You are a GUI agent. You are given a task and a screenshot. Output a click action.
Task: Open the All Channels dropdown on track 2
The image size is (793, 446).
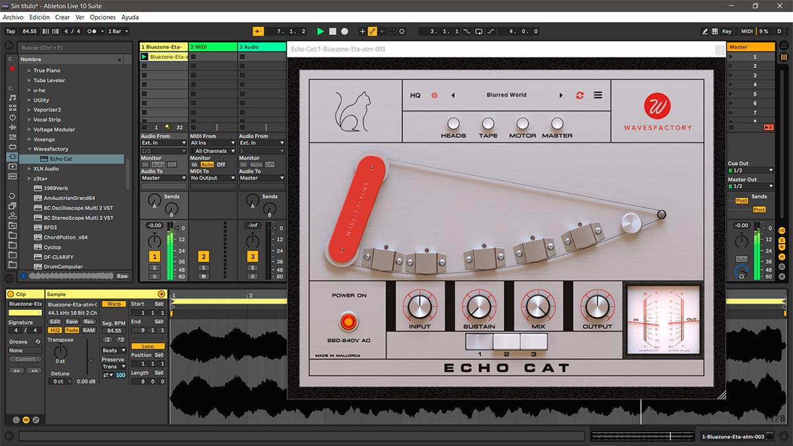coord(213,151)
